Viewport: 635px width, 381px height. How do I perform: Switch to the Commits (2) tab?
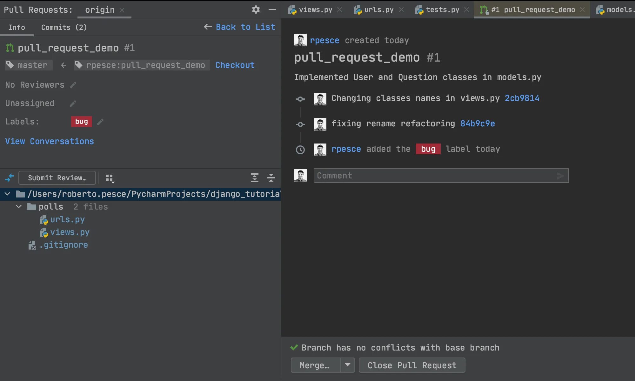[64, 27]
